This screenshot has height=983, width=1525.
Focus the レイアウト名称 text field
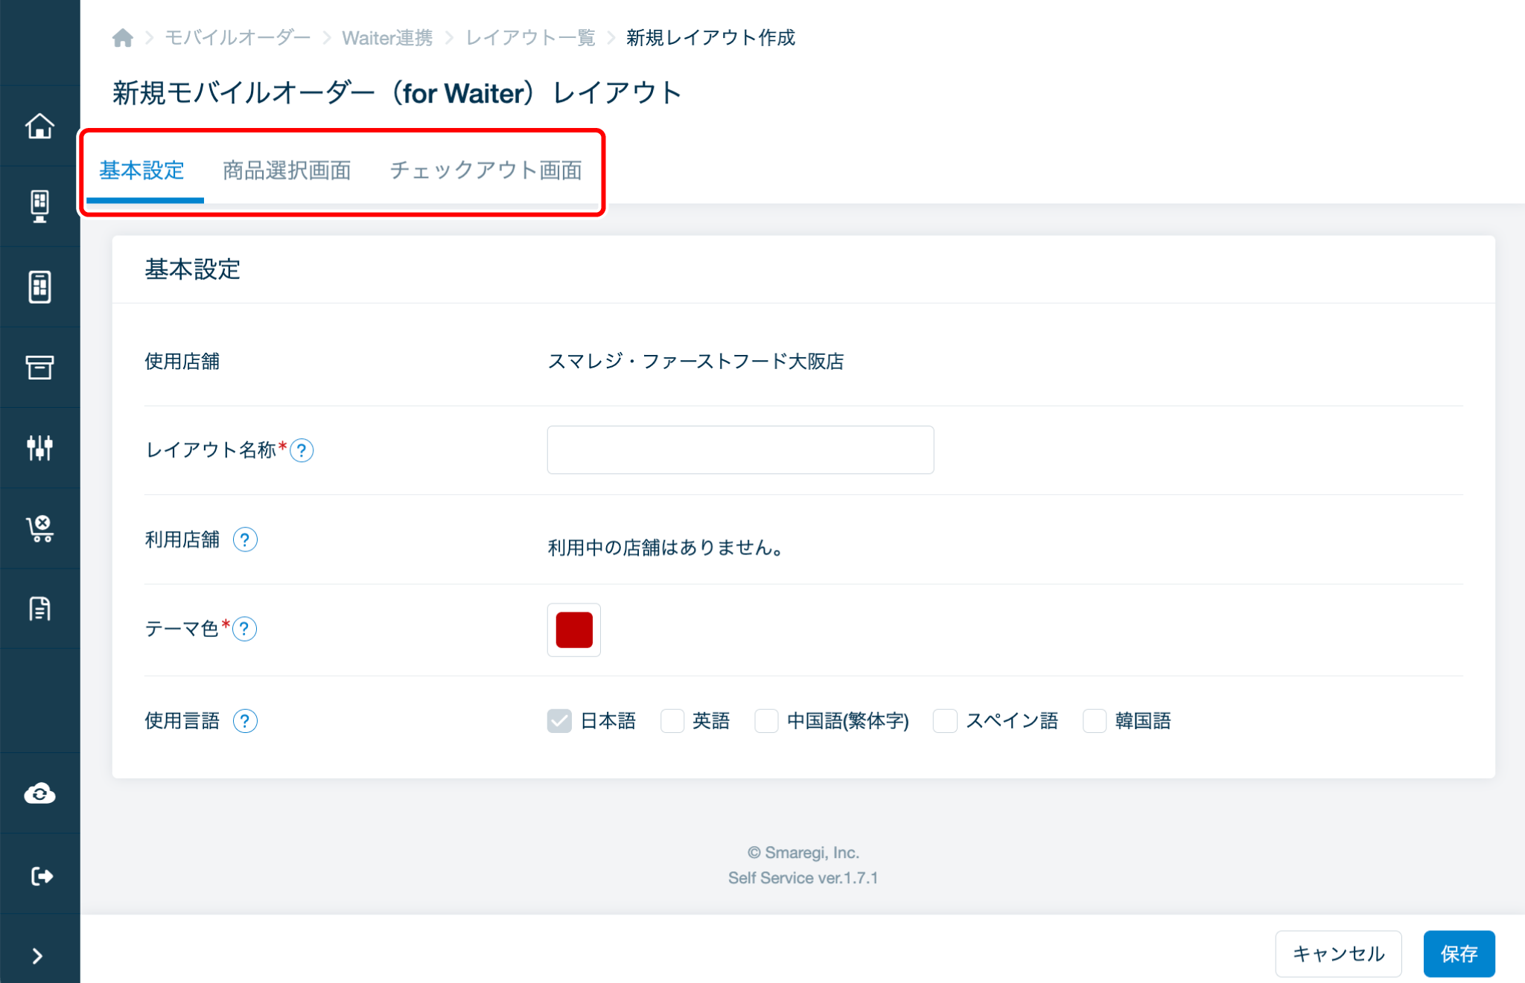(740, 449)
